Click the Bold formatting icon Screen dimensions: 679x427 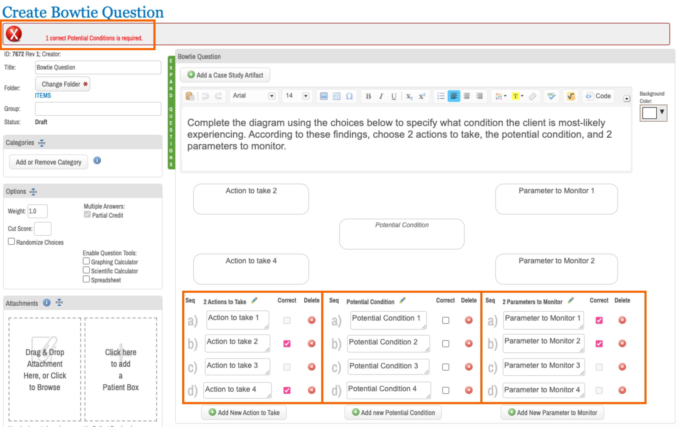(x=368, y=96)
